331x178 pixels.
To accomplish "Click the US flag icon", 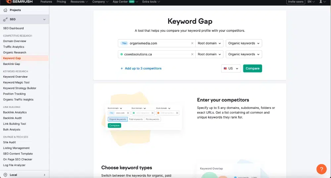I will (225, 68).
